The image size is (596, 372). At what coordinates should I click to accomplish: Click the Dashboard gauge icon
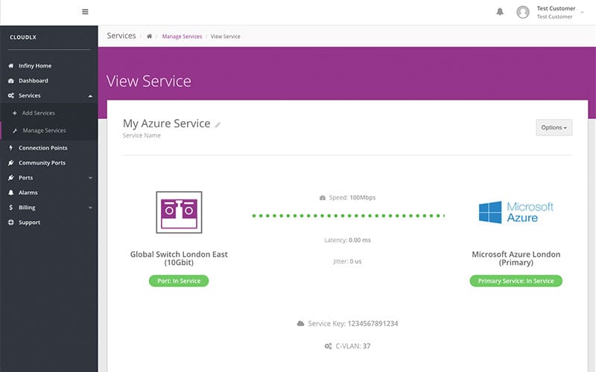[11, 80]
